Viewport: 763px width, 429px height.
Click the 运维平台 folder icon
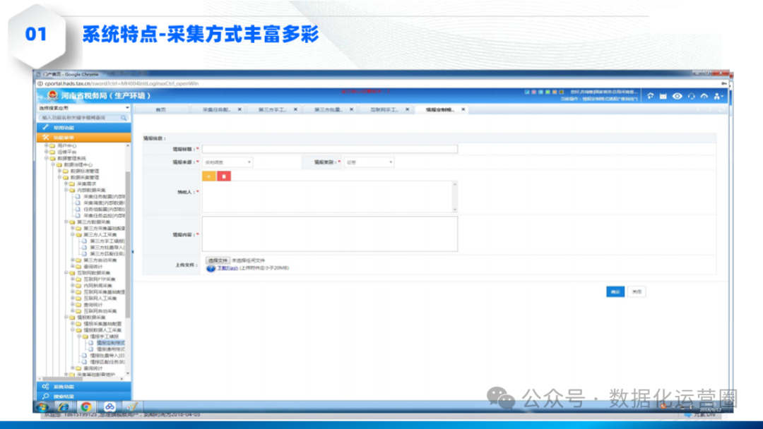coord(52,152)
